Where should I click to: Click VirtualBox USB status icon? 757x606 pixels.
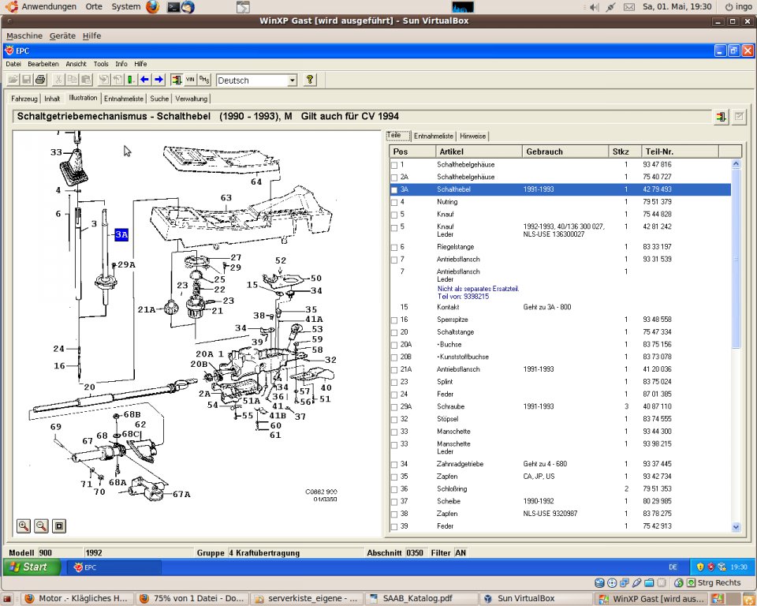pos(637,583)
